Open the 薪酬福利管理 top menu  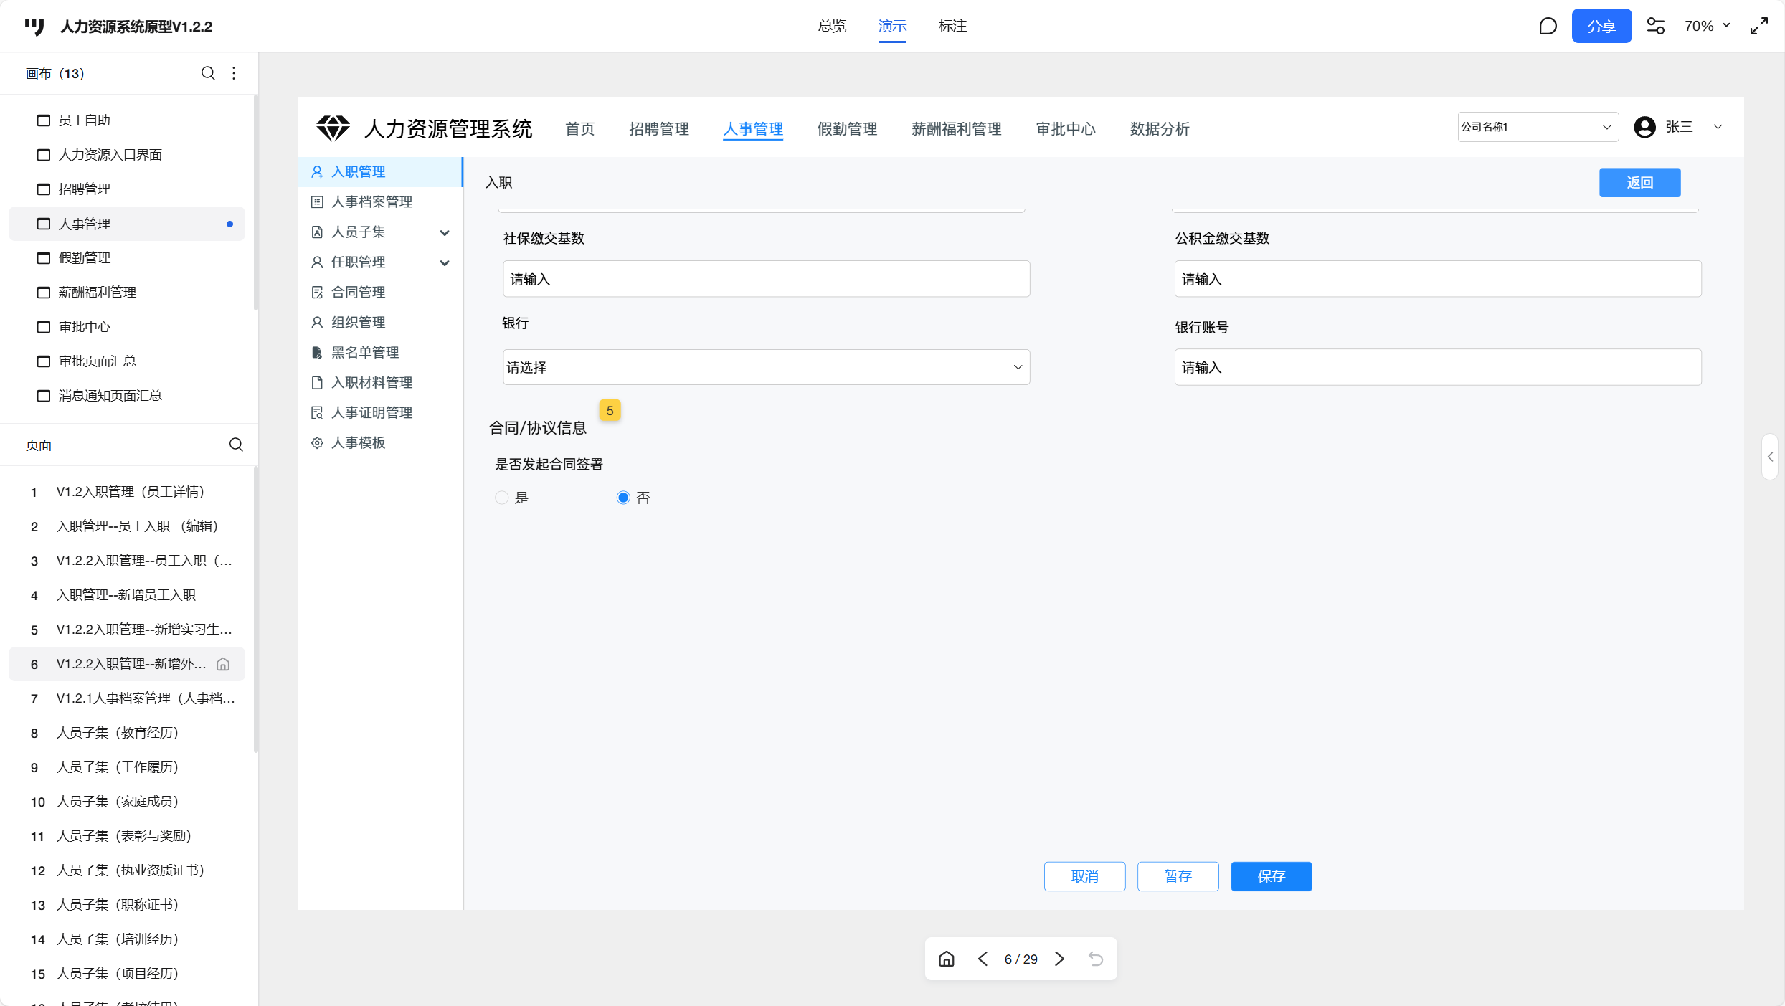tap(956, 129)
